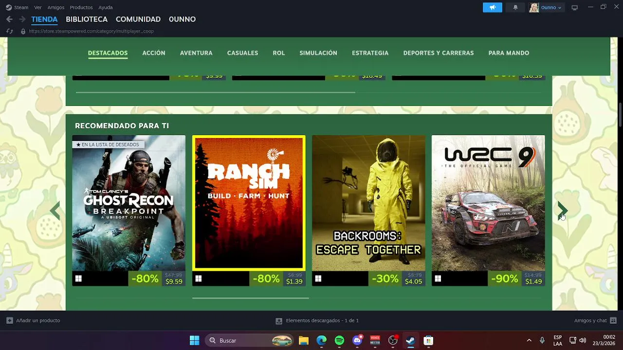Show hidden system tray icons chevron
The image size is (623, 350).
tap(529, 340)
